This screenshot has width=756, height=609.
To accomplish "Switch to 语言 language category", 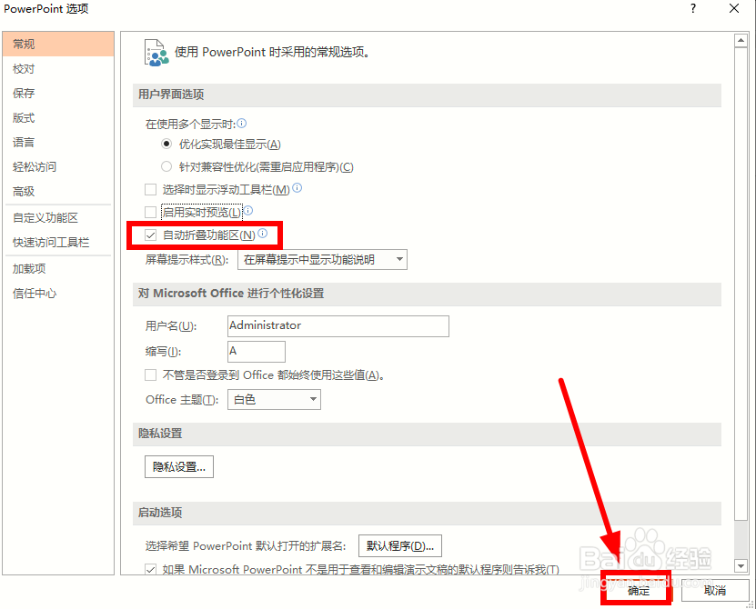I will [x=58, y=142].
